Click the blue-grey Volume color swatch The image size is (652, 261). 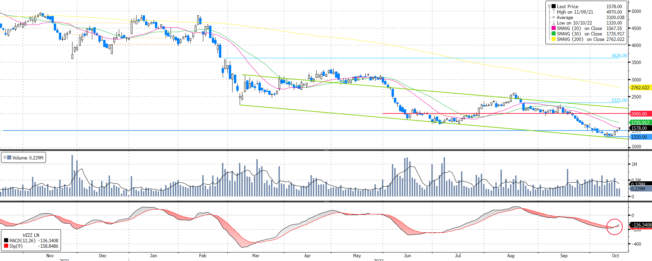pyautogui.click(x=9, y=158)
